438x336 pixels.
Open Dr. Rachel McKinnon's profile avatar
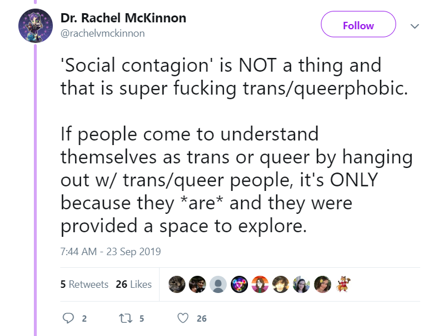36,26
